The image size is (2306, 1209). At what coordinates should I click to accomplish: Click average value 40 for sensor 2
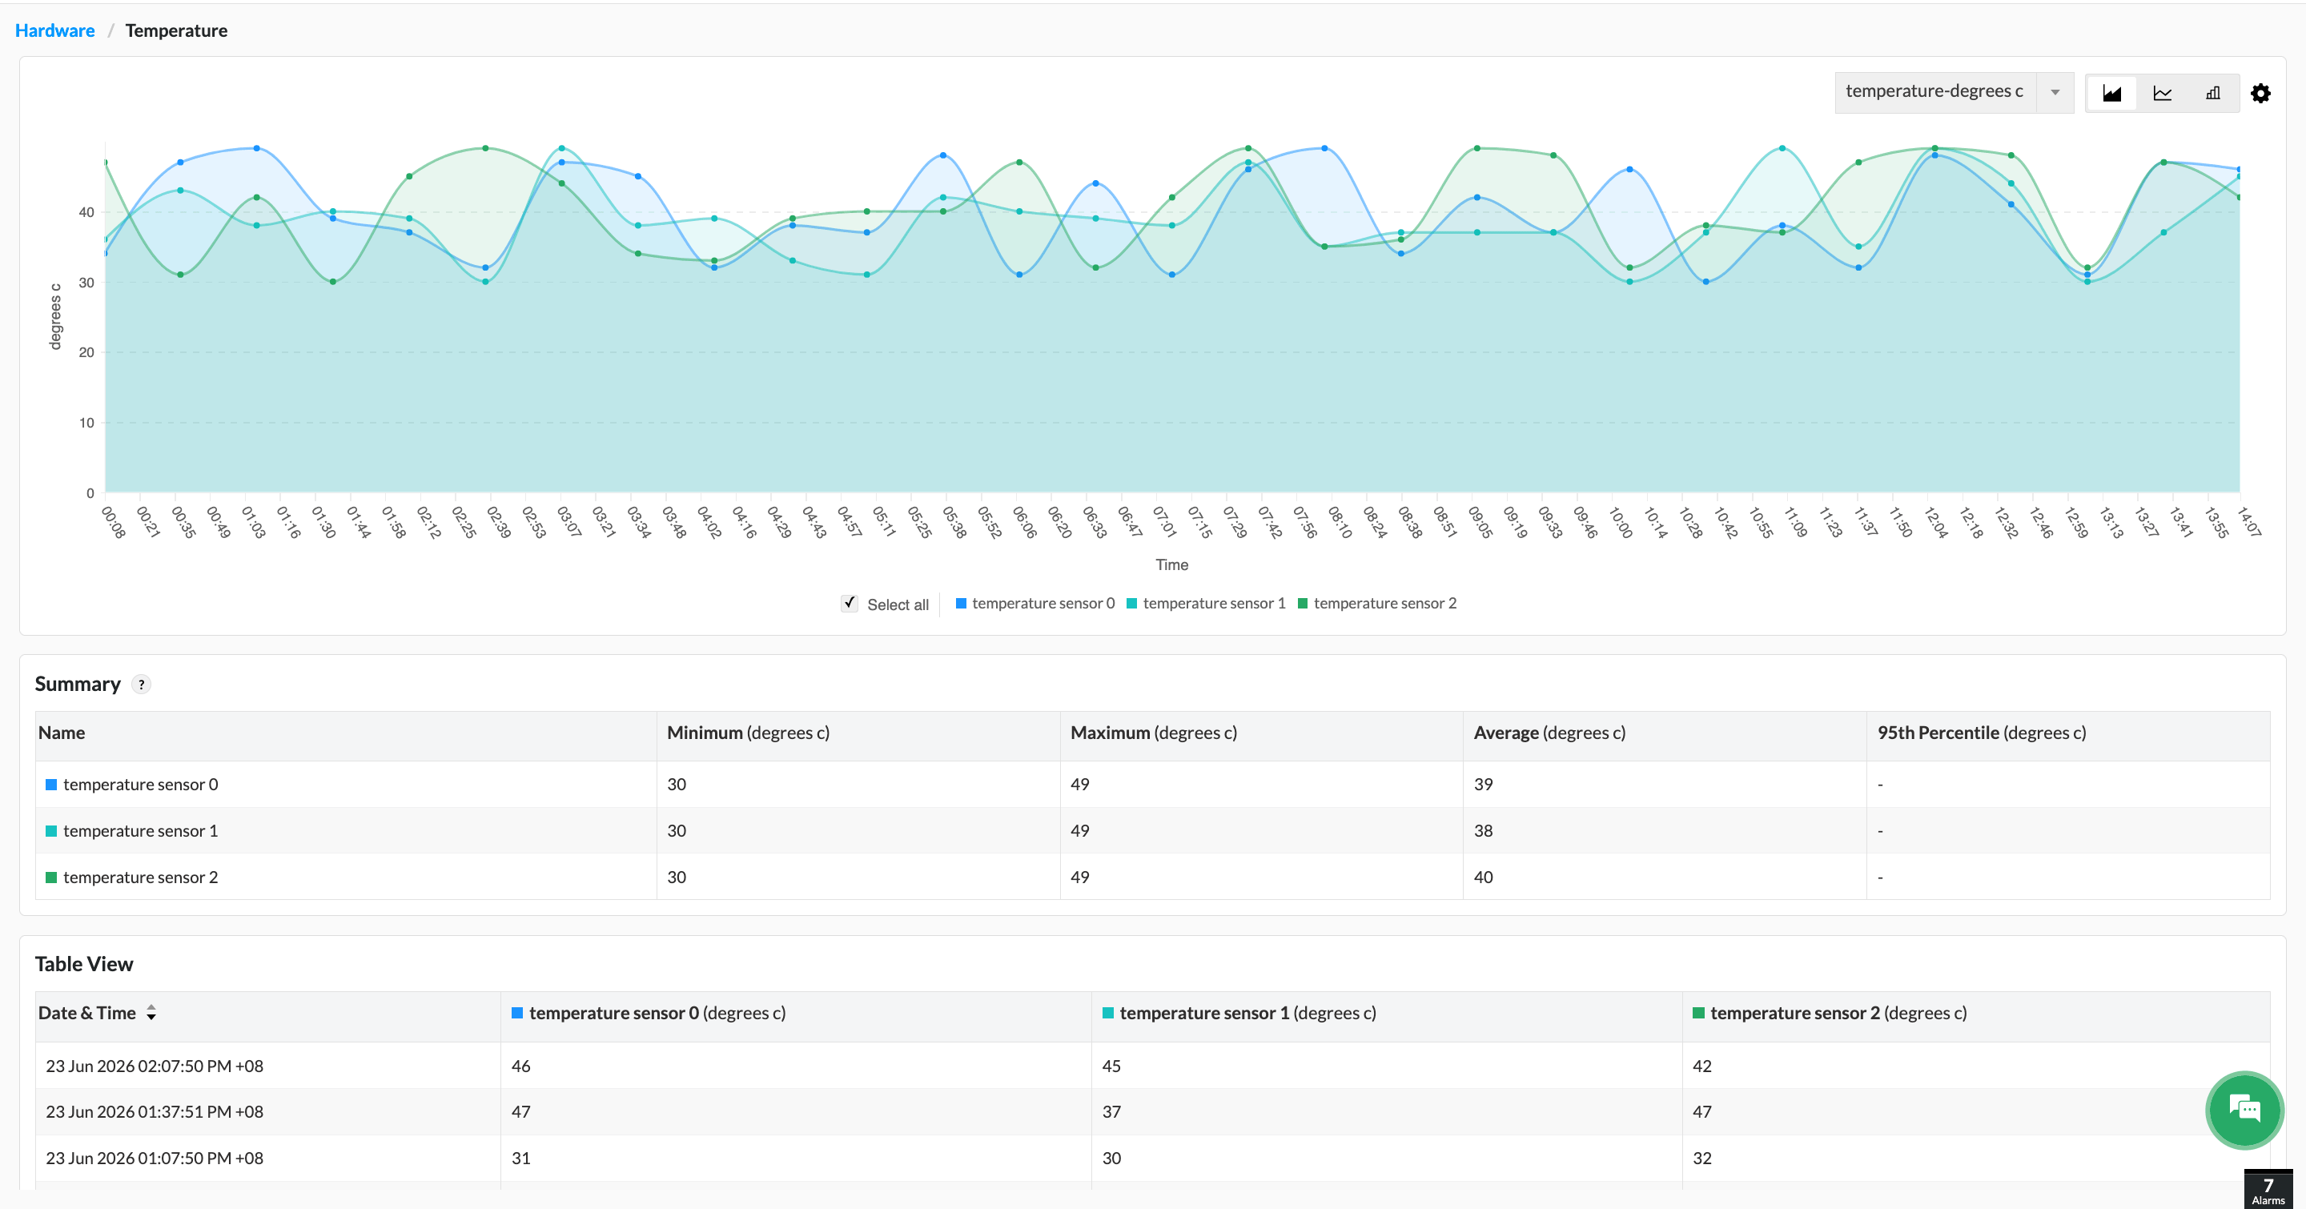click(x=1484, y=878)
